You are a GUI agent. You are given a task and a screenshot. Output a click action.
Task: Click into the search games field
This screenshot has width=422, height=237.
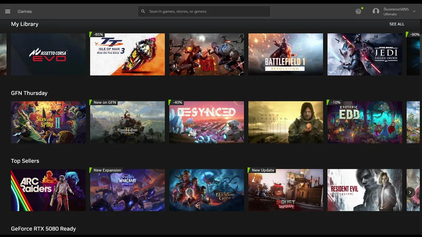(204, 12)
